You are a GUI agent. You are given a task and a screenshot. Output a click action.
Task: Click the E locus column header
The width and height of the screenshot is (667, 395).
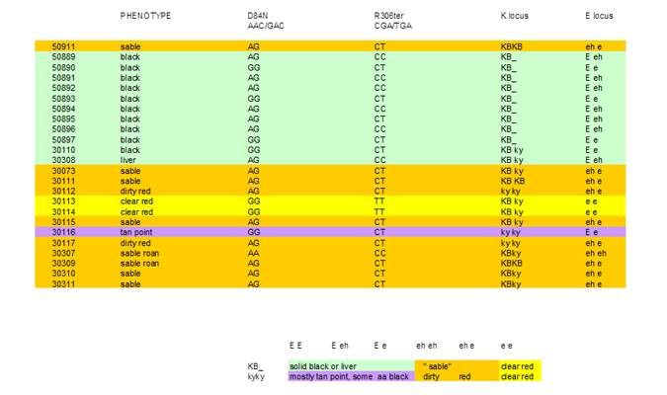pos(599,16)
